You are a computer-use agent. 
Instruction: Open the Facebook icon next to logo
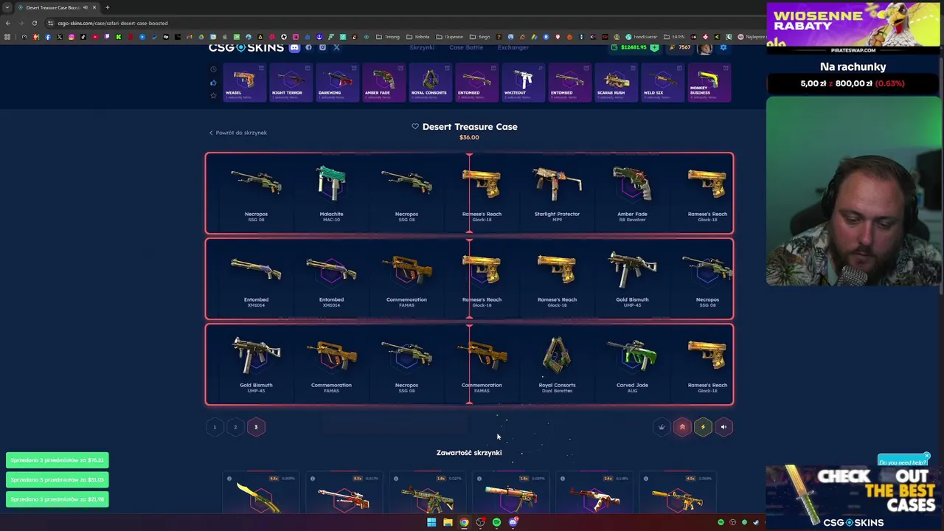[308, 47]
